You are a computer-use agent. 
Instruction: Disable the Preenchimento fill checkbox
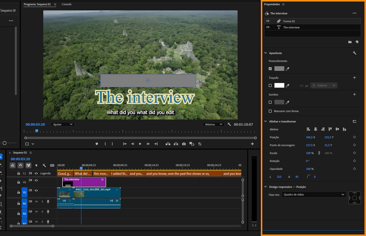pos(270,69)
